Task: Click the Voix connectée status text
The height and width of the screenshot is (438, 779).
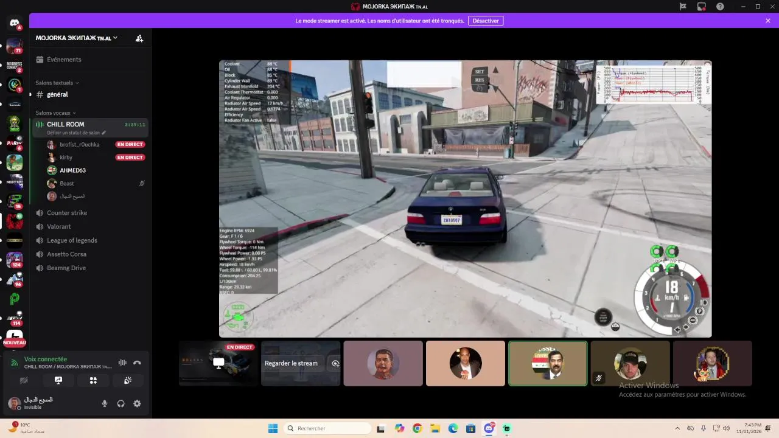Action: coord(46,360)
